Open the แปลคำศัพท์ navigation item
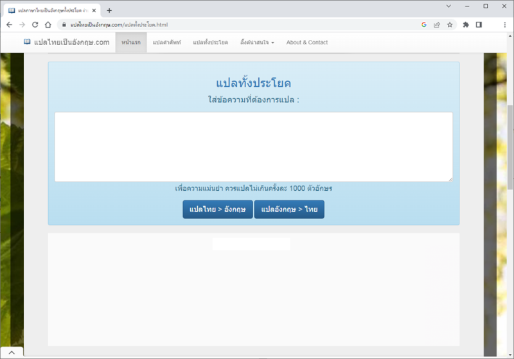 (x=167, y=42)
